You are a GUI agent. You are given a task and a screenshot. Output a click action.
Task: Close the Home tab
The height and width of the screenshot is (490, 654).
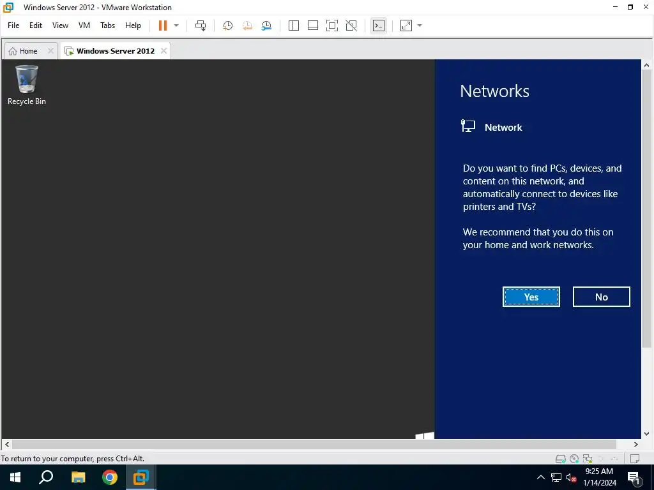(x=50, y=51)
